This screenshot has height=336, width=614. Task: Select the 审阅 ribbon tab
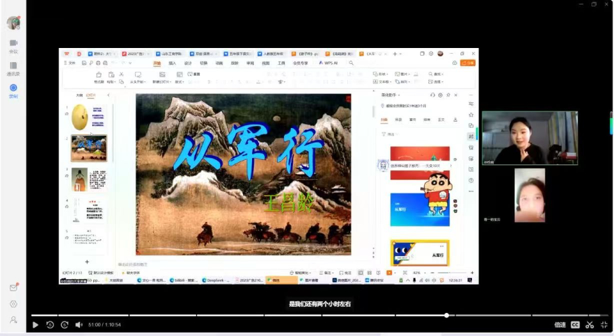(250, 63)
